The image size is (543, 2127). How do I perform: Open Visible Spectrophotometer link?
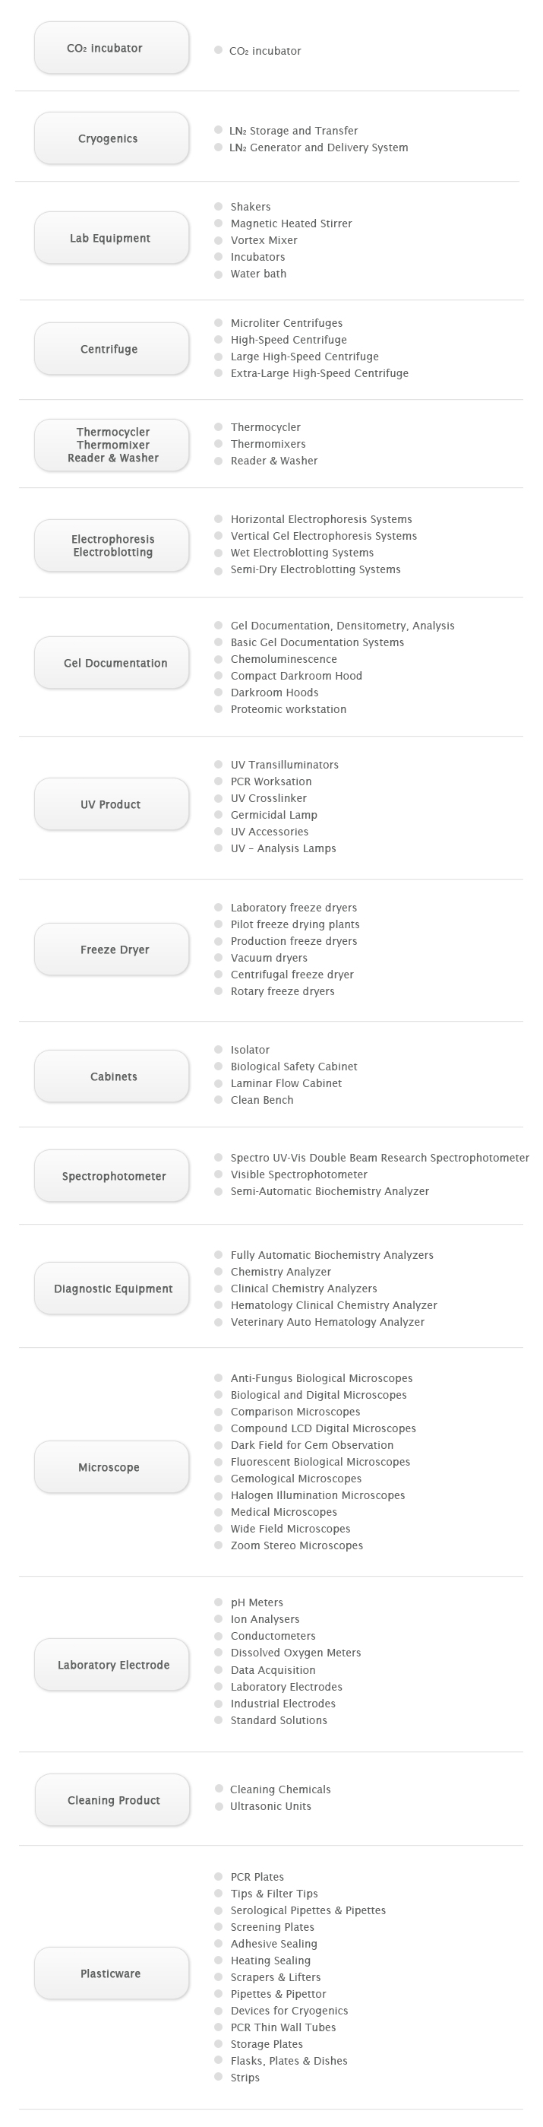pos(298,1175)
